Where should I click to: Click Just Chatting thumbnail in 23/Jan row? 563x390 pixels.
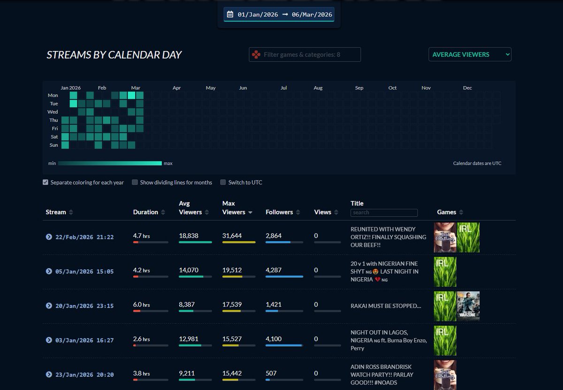[445, 375]
